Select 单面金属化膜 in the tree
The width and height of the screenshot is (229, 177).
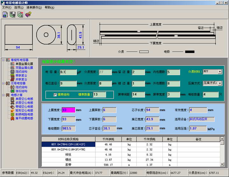pos(24,64)
